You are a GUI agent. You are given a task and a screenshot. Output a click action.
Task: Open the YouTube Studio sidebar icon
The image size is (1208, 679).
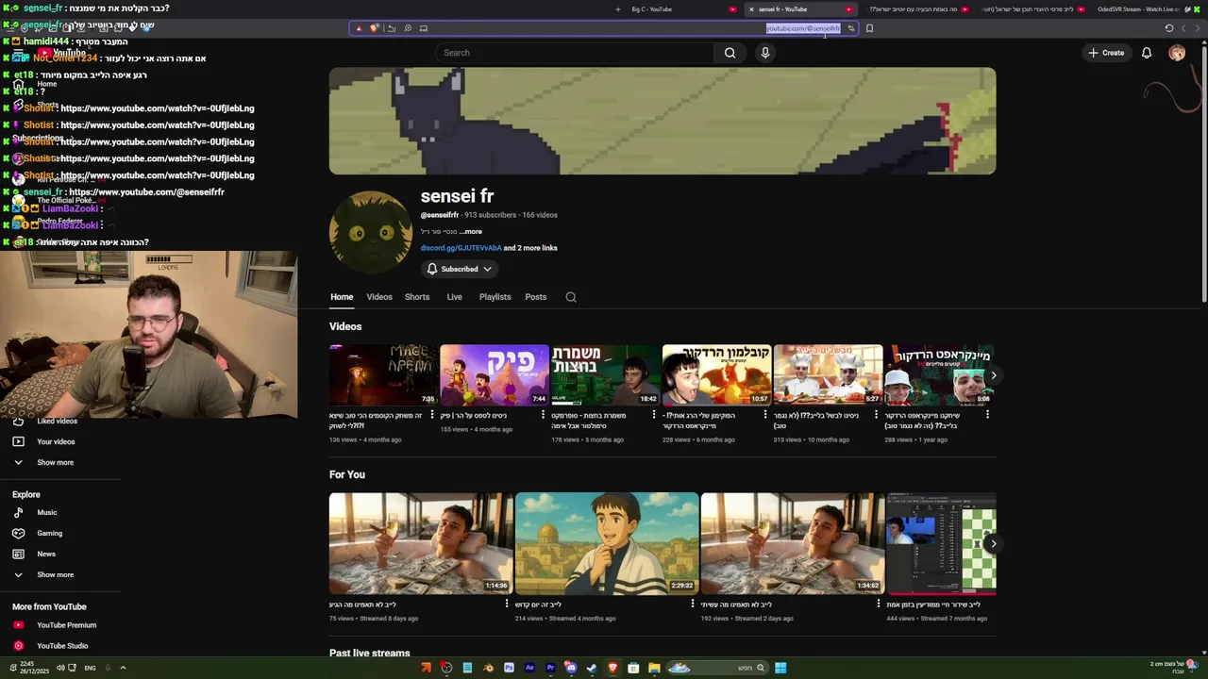(18, 646)
